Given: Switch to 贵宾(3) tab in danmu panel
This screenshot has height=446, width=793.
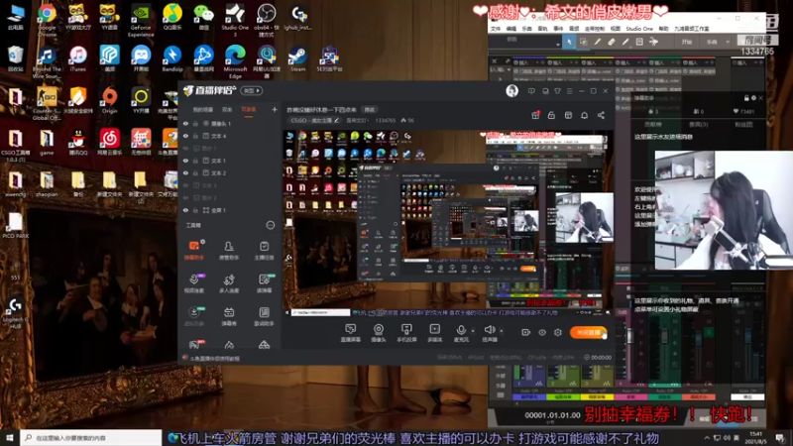Looking at the screenshot, I should tap(699, 125).
